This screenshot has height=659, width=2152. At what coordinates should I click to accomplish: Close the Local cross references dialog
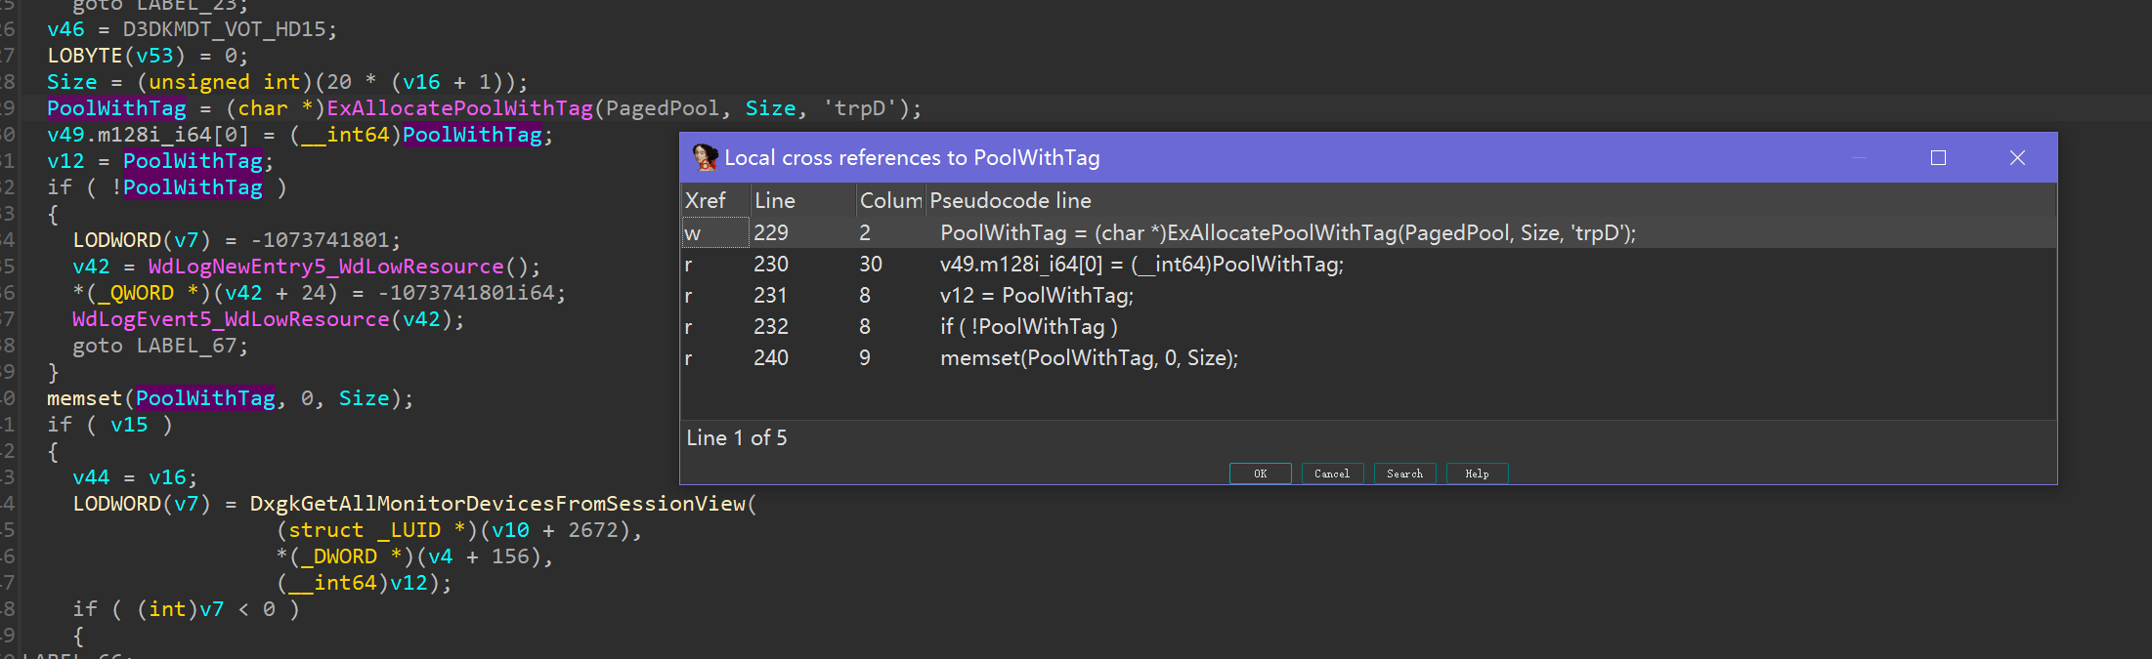click(2017, 158)
